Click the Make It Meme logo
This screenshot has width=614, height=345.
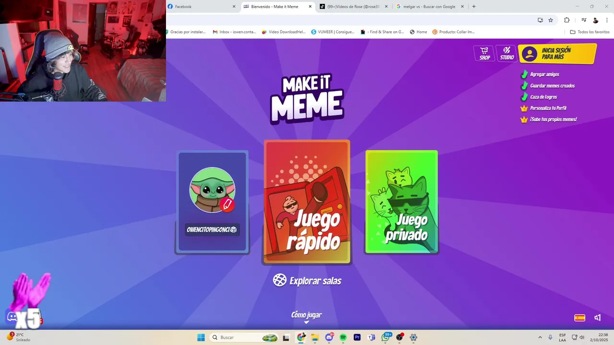coord(307,98)
